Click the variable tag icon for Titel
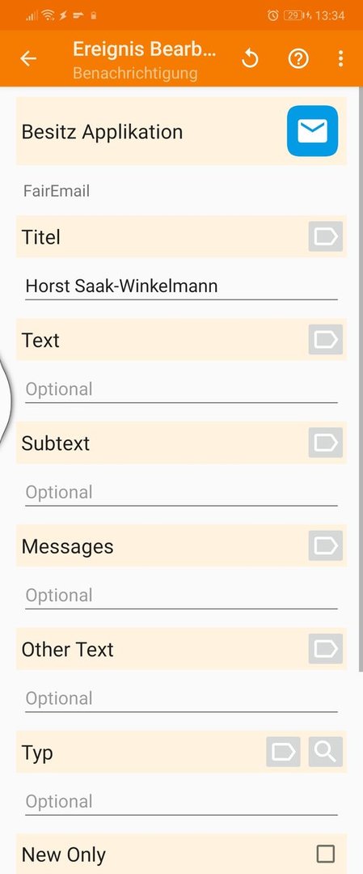The width and height of the screenshot is (363, 874). click(326, 236)
